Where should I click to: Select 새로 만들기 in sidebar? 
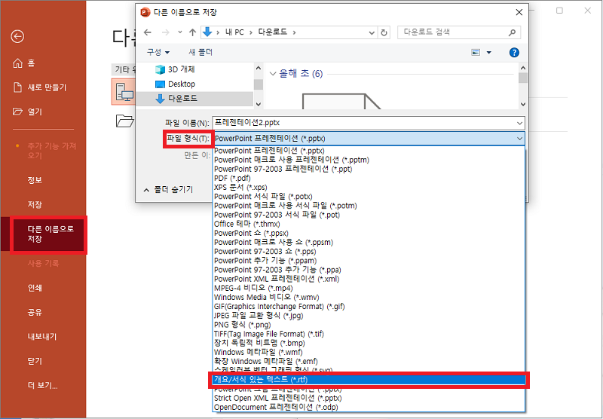point(40,87)
